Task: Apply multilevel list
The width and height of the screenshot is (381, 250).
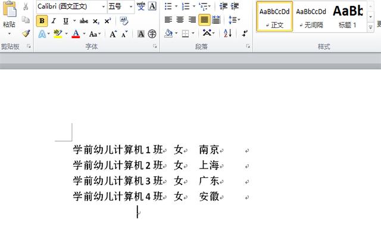Action: 203,6
